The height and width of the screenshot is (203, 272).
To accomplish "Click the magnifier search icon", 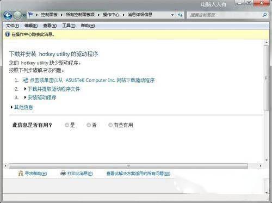I will point(264,15).
